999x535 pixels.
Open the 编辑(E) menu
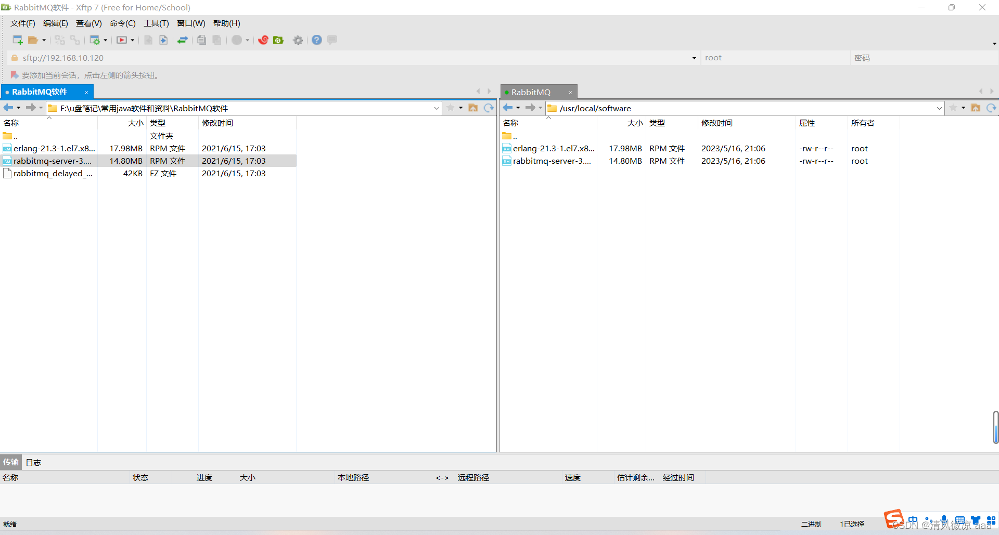56,23
